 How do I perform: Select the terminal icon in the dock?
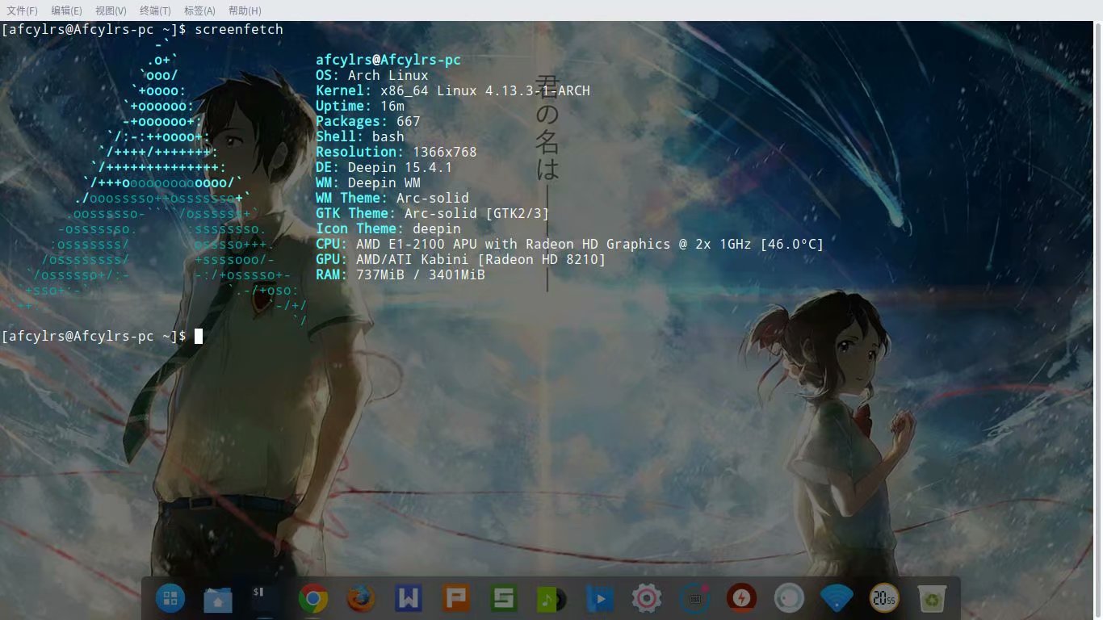(266, 598)
